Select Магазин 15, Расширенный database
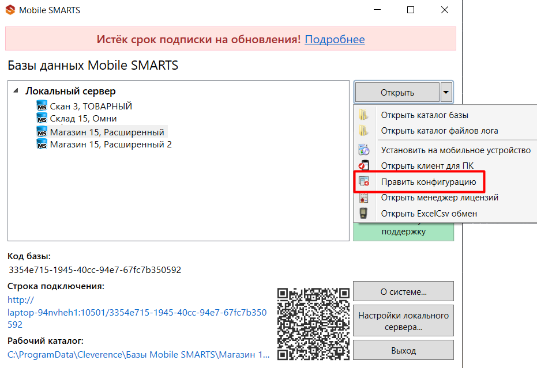The width and height of the screenshot is (537, 368). [107, 132]
